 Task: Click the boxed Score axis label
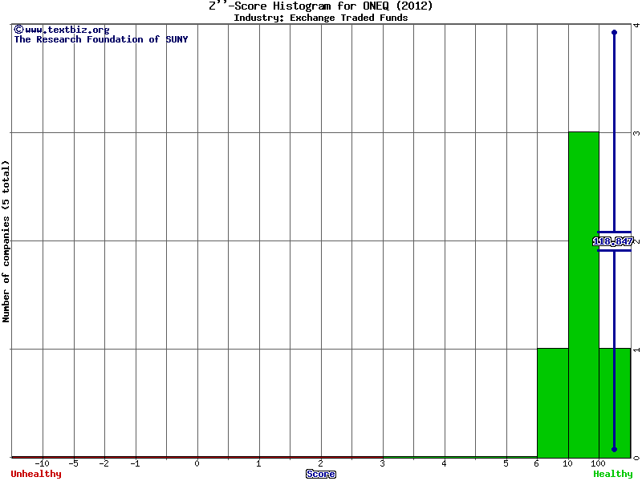(321, 474)
